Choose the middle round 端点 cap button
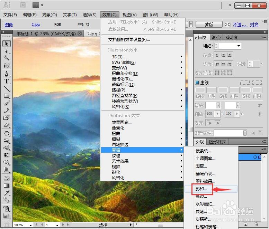This screenshot has height=229, width=269. (x=223, y=55)
